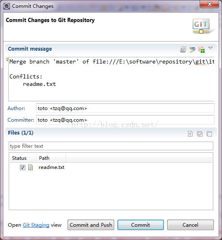Click inside the commit message text area
The width and height of the screenshot is (222, 240).
(111, 79)
